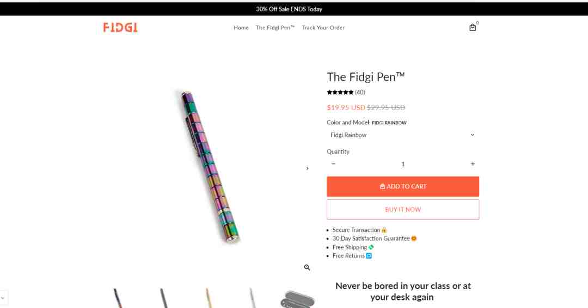Open the (40) reviews count link
This screenshot has width=588, height=308.
point(360,92)
